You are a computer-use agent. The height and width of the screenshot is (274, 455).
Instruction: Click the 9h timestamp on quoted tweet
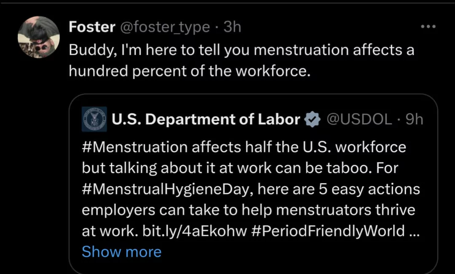414,120
